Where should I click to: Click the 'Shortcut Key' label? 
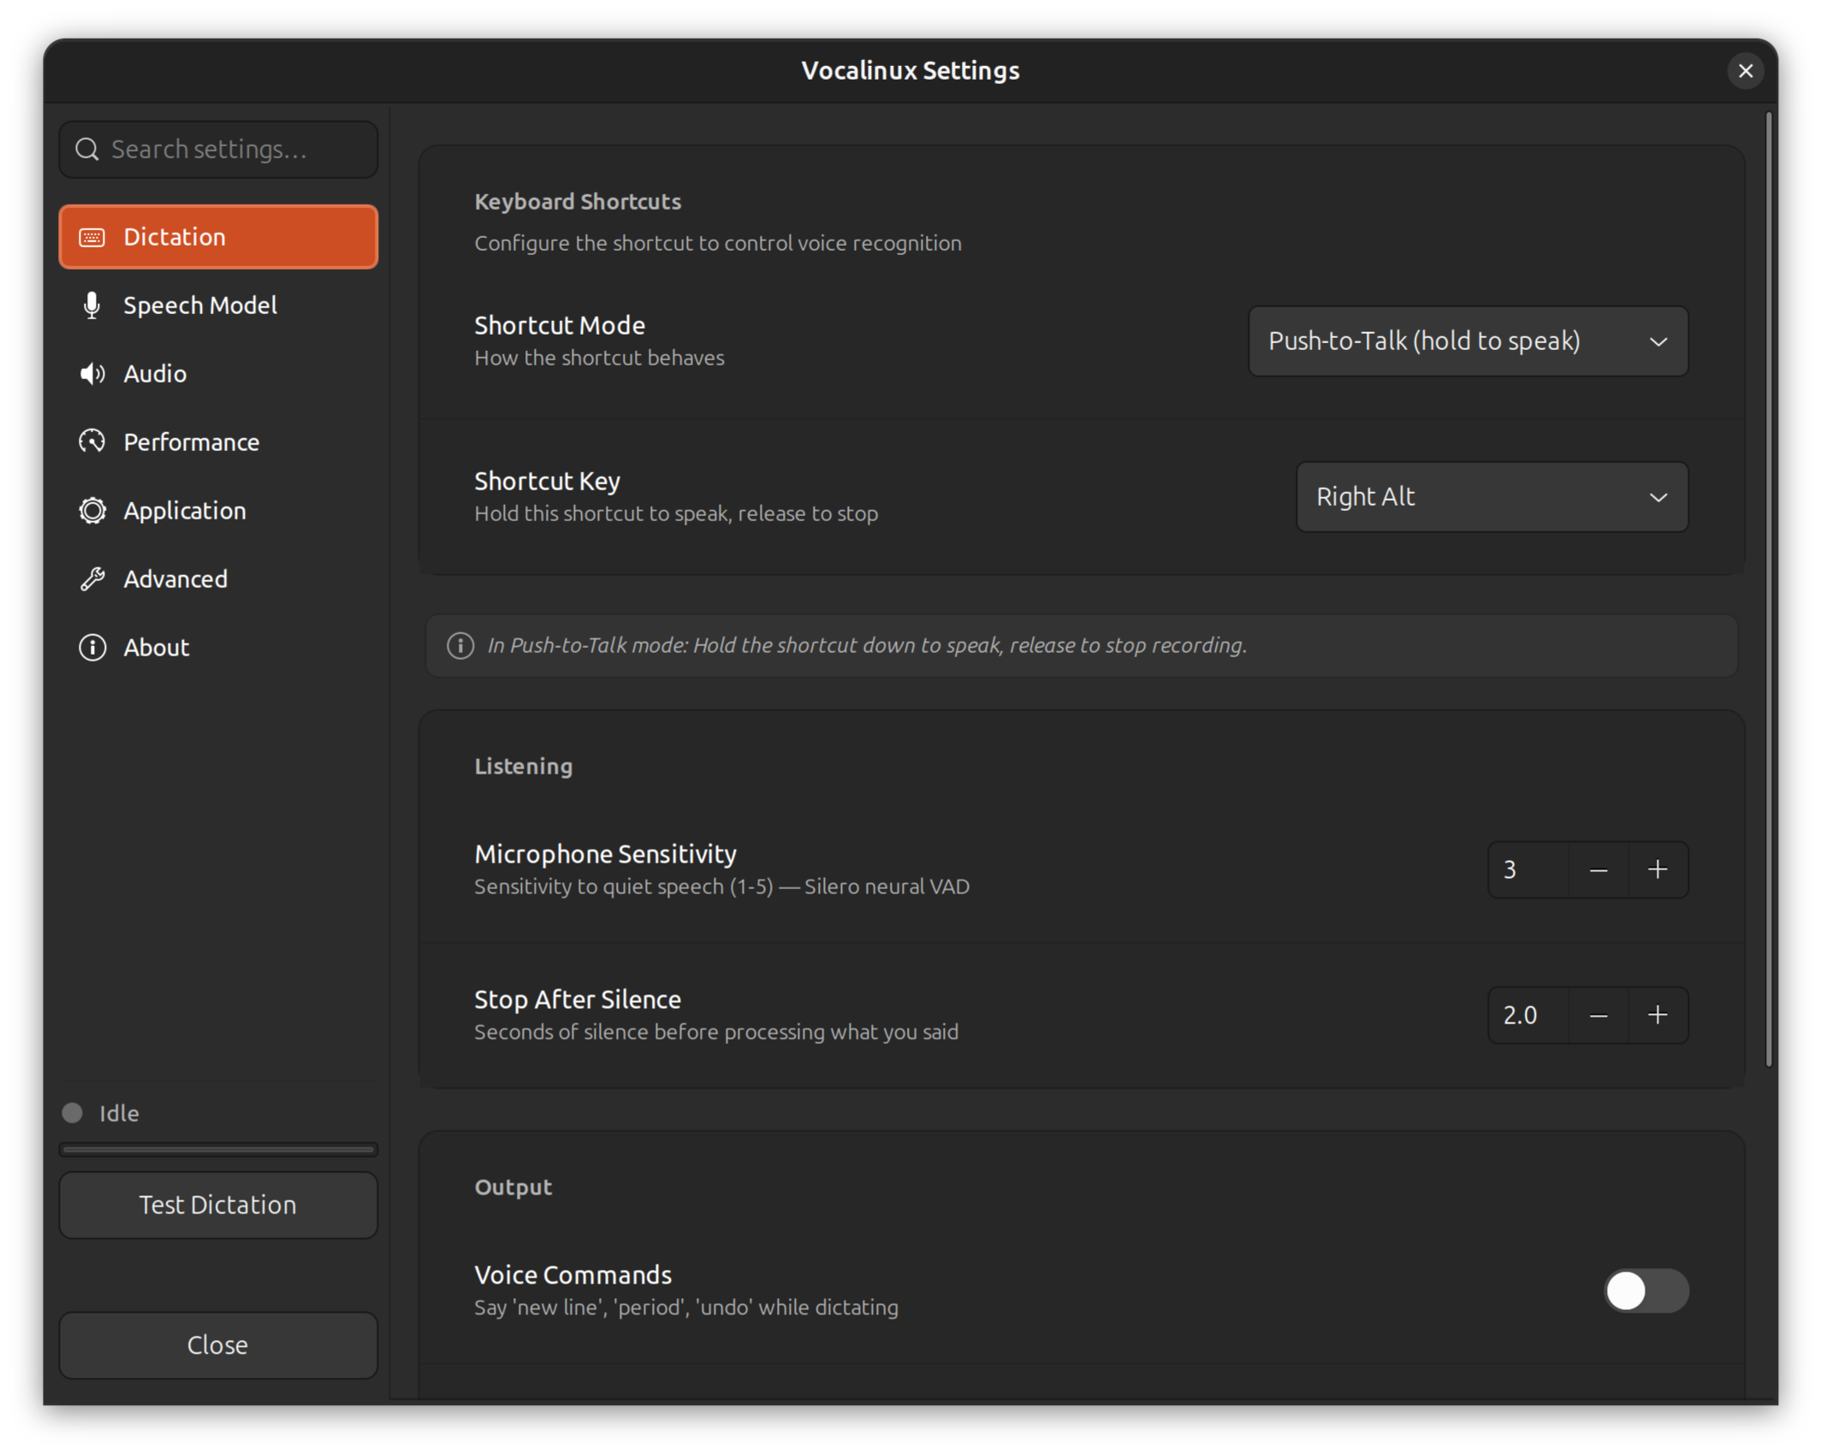(x=547, y=481)
